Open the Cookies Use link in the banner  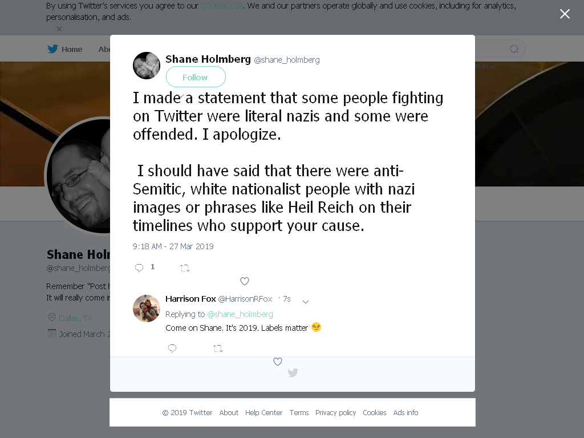pos(222,6)
